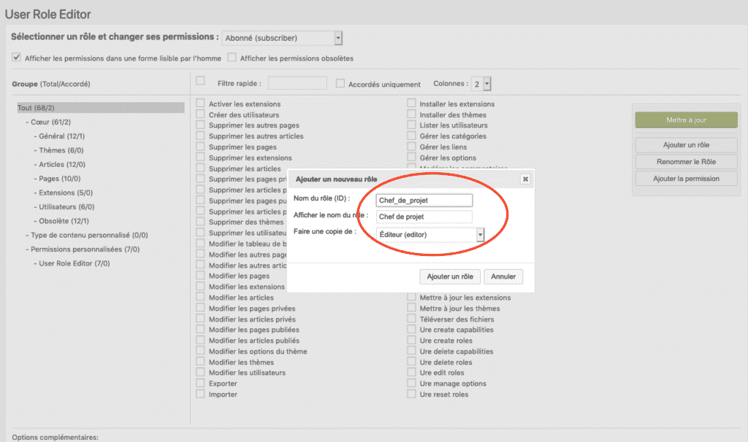Grant the "Exporter" capability
This screenshot has width=748, height=442.
tap(200, 383)
